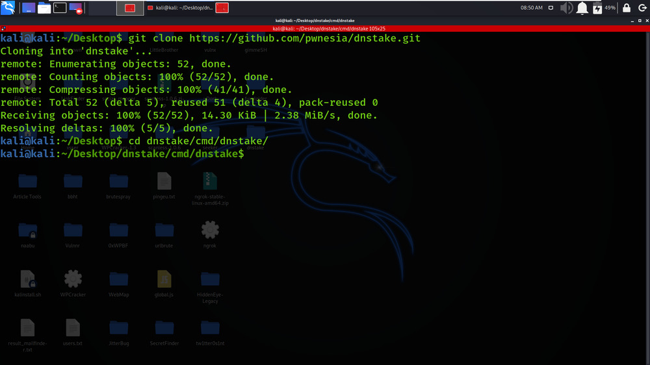Select the red window button after kali@kali entry
650x365 pixels.
tap(222, 8)
